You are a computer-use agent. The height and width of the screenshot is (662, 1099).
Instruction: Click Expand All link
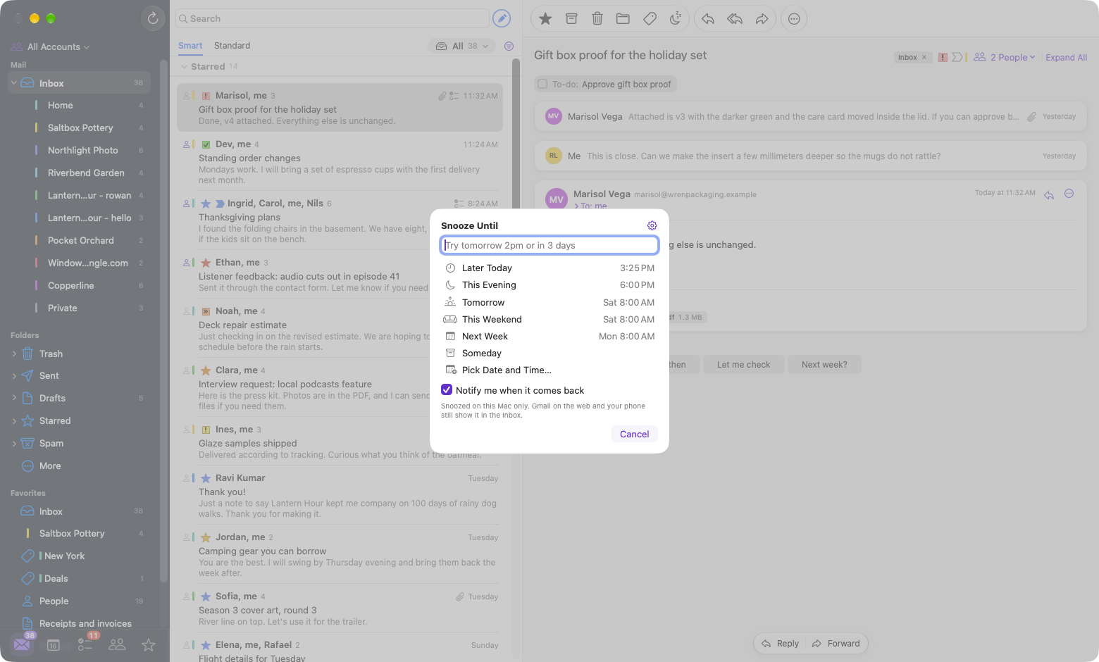coord(1066,57)
